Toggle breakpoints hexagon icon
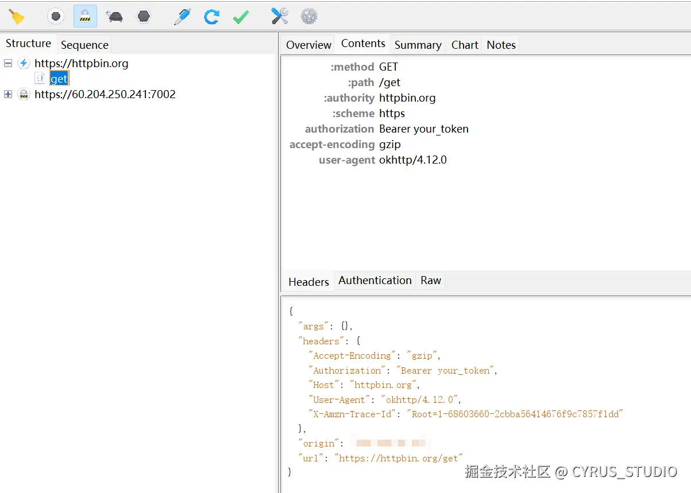Screen dimensions: 691x493 pyautogui.click(x=144, y=17)
